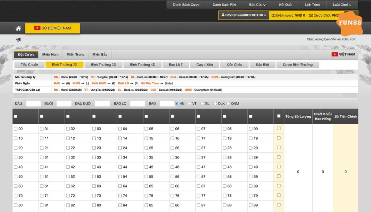Select the Đặc Biệt bet type
The image size is (371, 212).
click(x=262, y=65)
